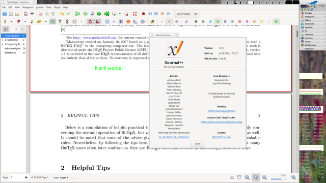Viewport: 326px width, 183px height.
Task: Delete the current page
Action: [126, 14]
